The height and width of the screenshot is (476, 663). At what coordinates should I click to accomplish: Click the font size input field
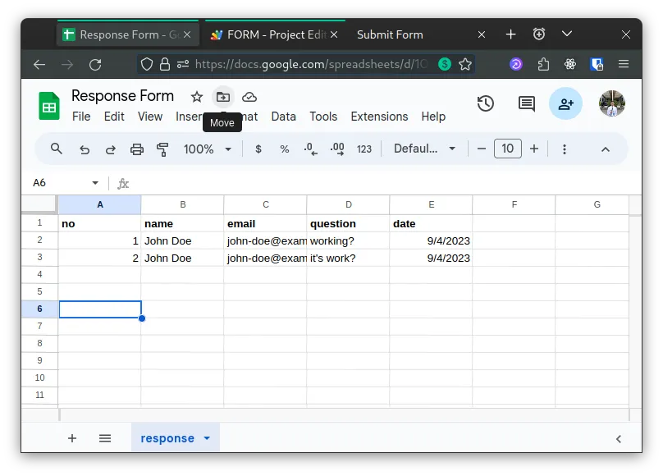(x=508, y=149)
